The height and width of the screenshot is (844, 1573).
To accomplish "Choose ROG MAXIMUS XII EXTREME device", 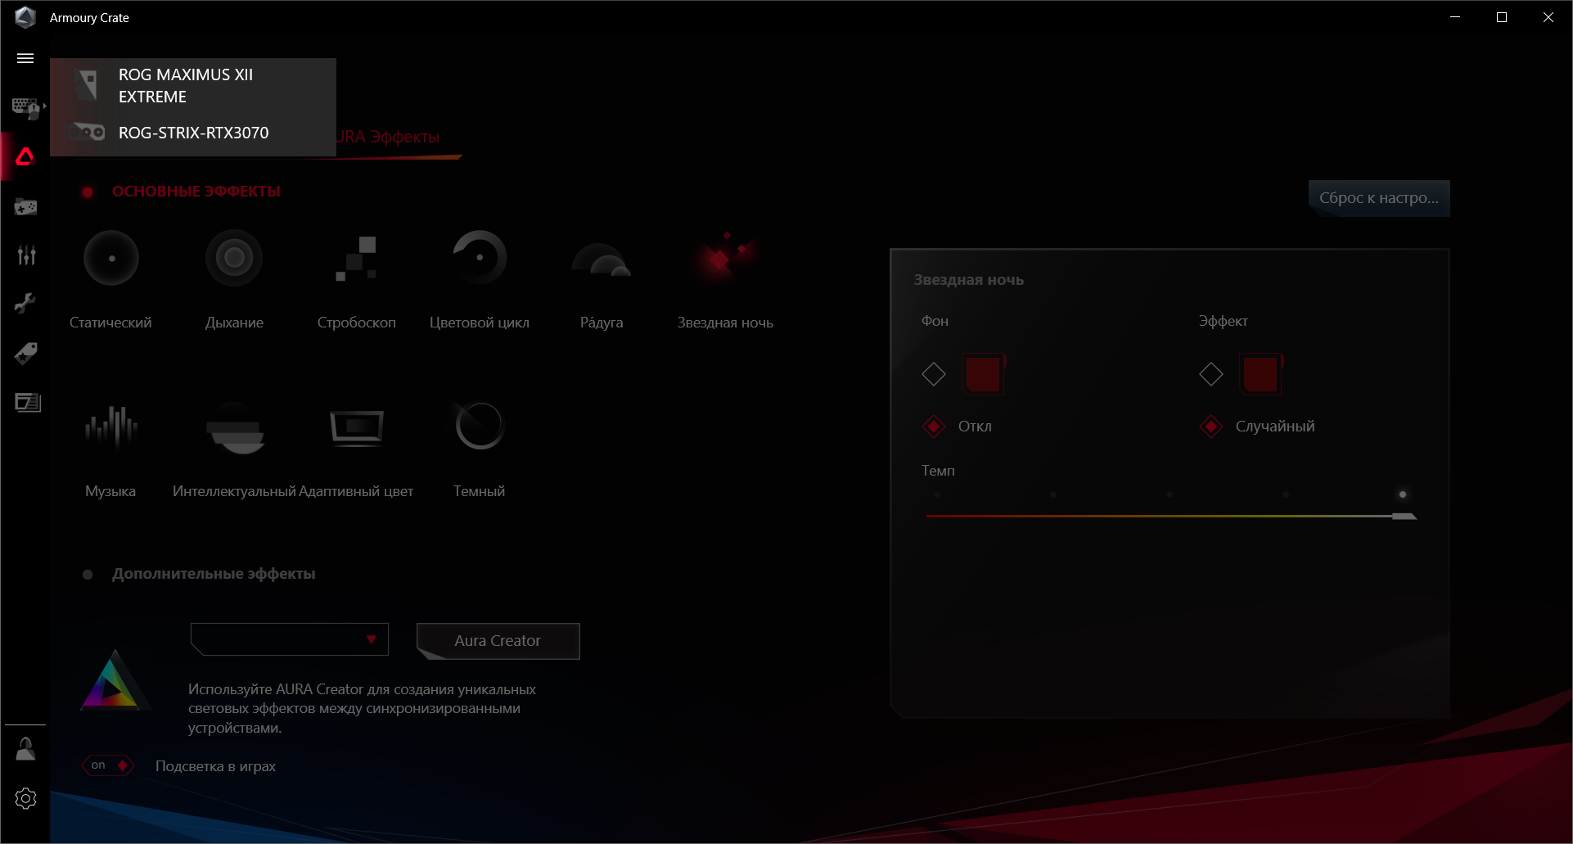I will 193,85.
